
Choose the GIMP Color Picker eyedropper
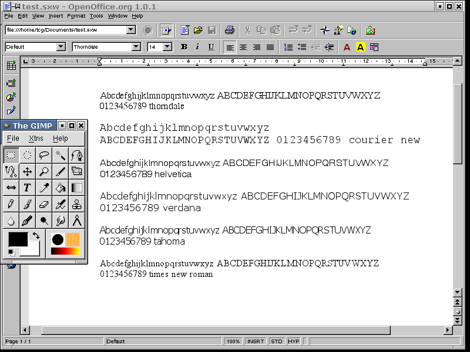[43, 188]
